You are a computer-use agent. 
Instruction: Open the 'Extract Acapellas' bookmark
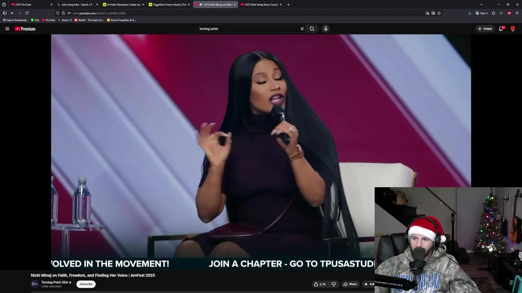click(x=122, y=20)
